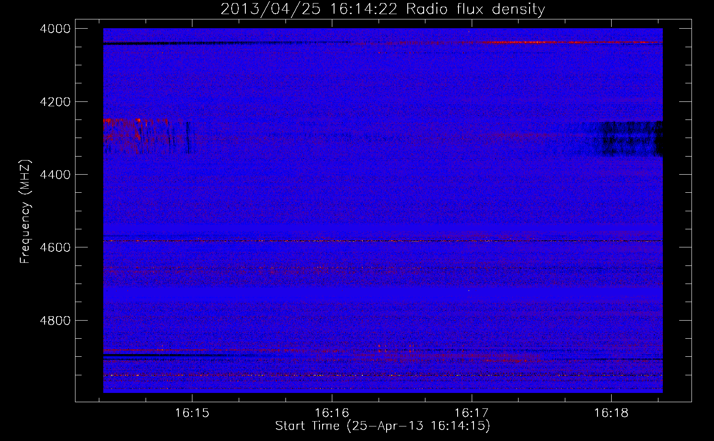Screen dimensions: 714x441
Task: Click the 4000 frequency axis label
Action: pos(55,29)
